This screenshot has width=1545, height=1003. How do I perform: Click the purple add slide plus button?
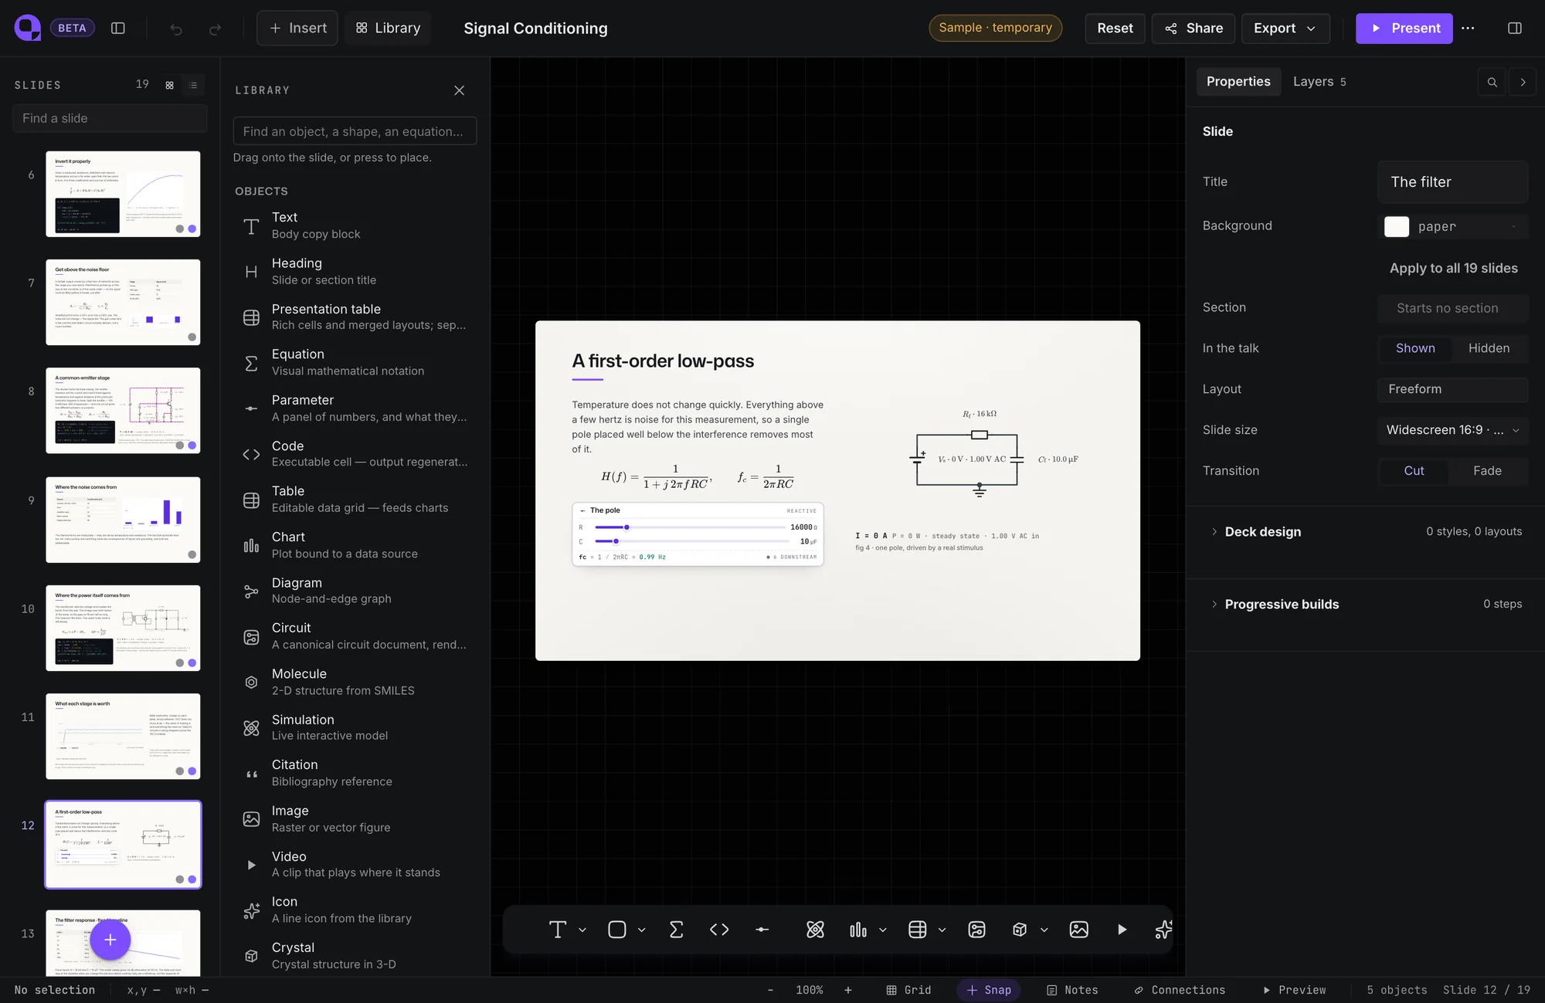click(x=110, y=940)
